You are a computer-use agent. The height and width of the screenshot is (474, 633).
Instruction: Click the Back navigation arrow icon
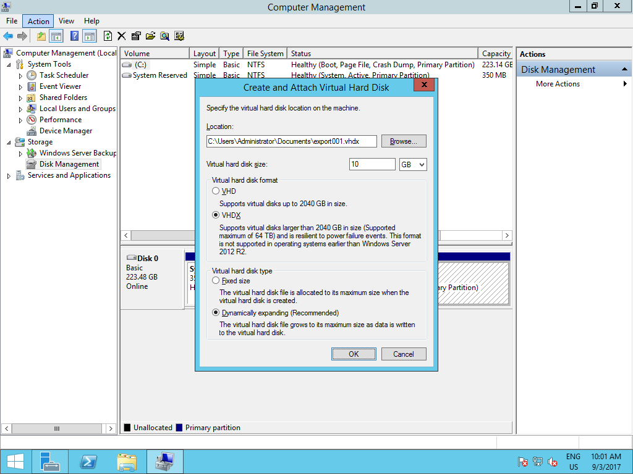tap(8, 35)
